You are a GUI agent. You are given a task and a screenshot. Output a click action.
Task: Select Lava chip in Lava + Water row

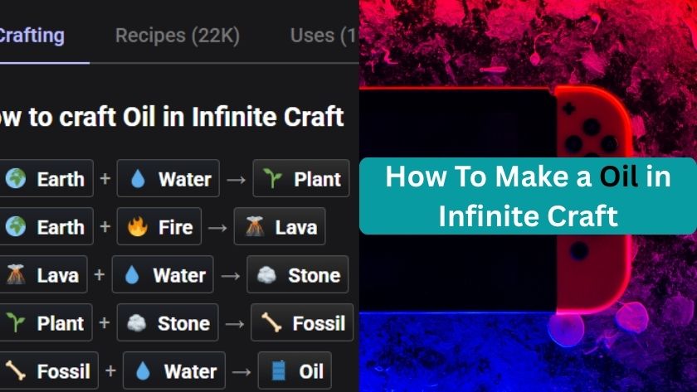[43, 274]
